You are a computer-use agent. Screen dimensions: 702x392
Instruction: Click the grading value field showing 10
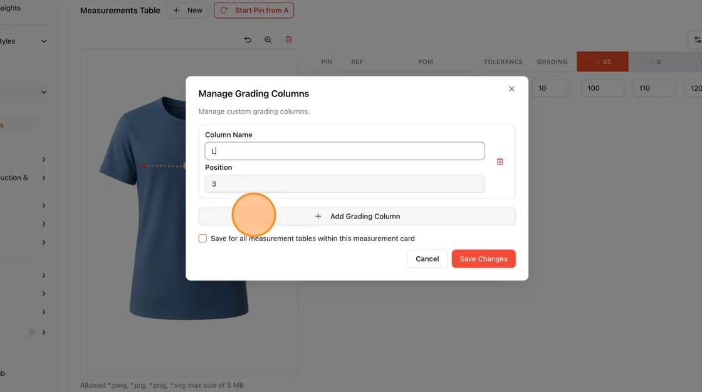click(550, 88)
